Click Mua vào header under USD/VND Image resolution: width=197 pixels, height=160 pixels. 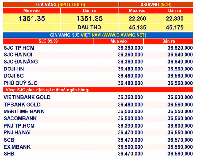[137, 11]
